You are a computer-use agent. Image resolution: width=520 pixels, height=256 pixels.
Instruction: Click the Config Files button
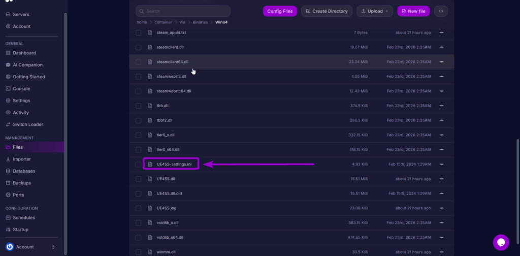tap(280, 11)
